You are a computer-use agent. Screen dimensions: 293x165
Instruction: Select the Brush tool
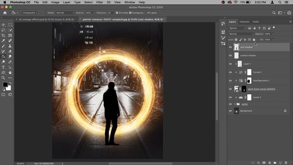(x=3, y=46)
